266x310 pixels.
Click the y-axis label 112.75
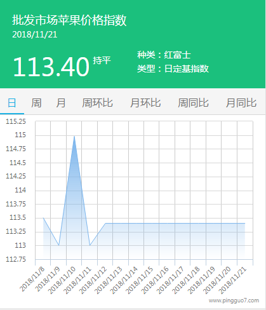(16, 259)
